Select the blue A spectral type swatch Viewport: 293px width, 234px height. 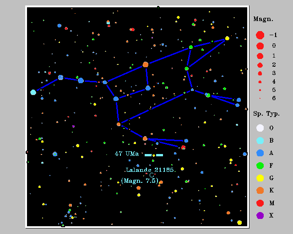260,153
